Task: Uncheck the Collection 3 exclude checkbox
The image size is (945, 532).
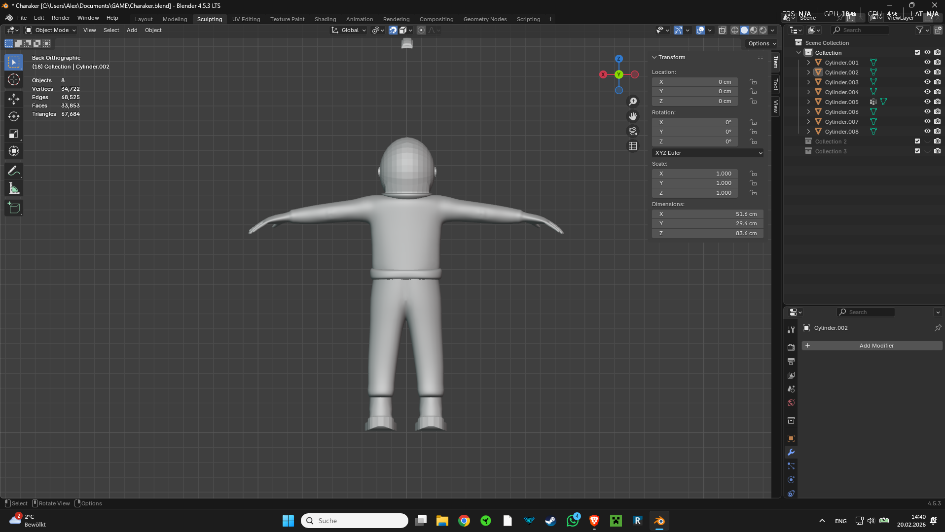Action: click(x=917, y=151)
